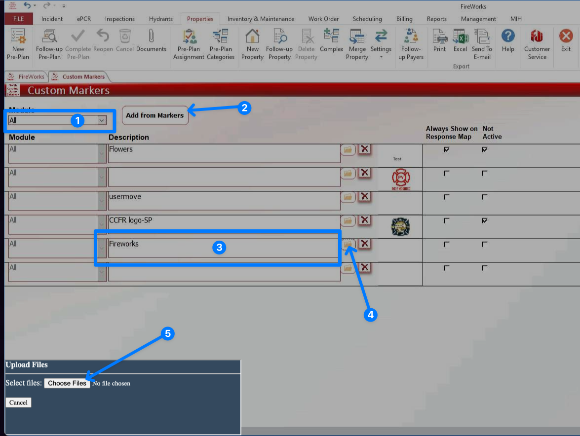Toggle Always Show checkbox for usermove
Screen dimensions: 580x436
click(x=446, y=197)
